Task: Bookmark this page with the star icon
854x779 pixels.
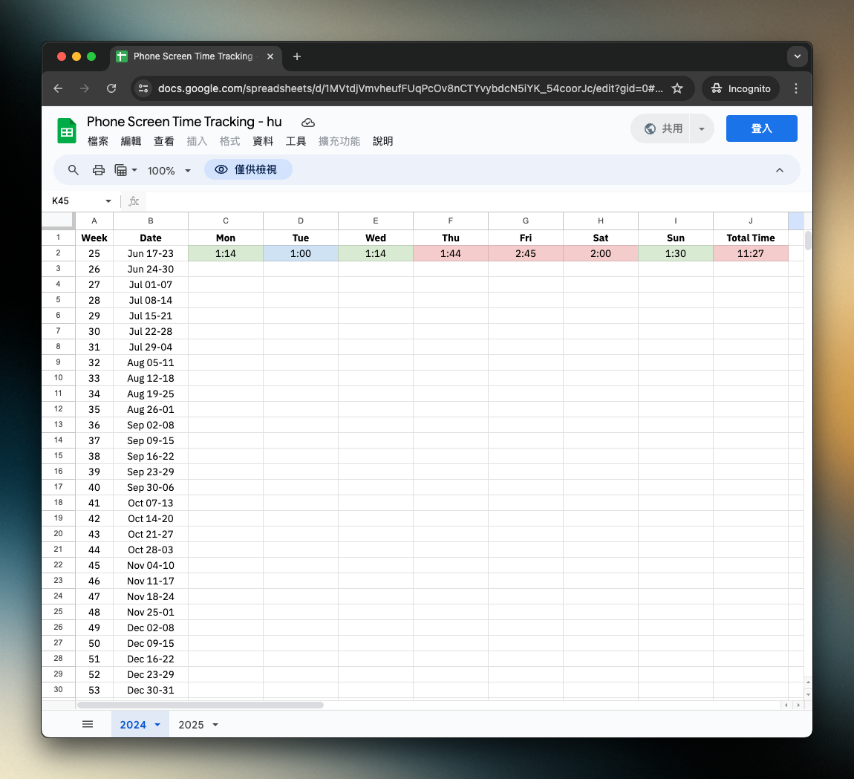Action: point(677,88)
